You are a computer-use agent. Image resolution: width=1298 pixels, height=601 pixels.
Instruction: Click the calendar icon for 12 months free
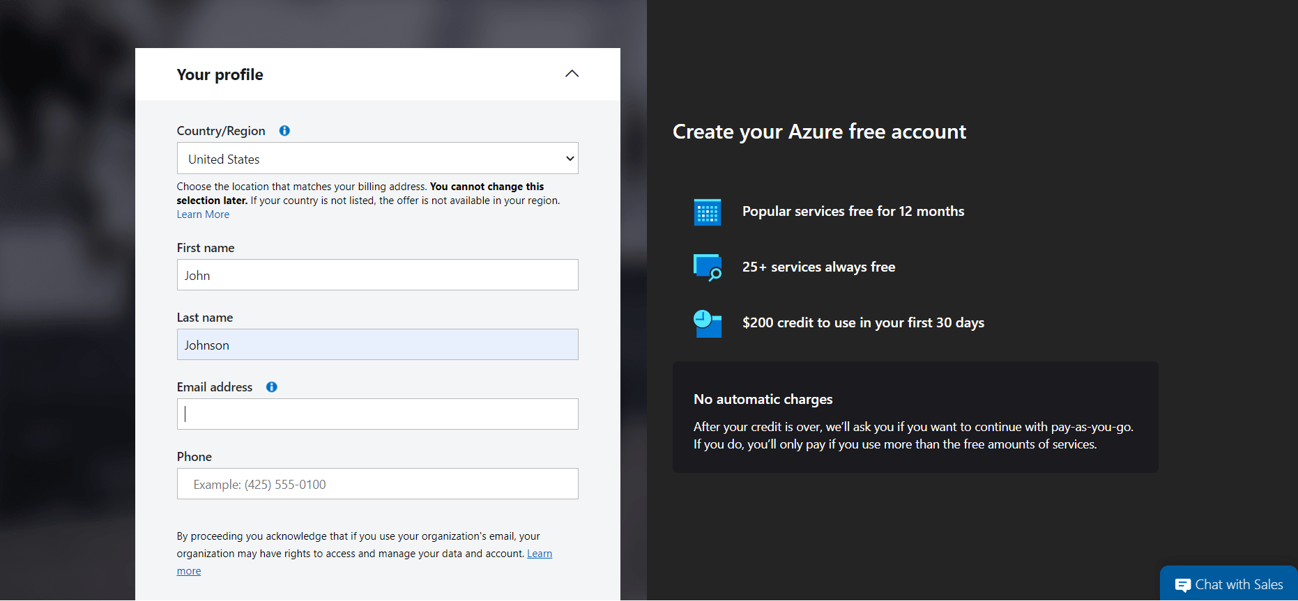pyautogui.click(x=708, y=212)
